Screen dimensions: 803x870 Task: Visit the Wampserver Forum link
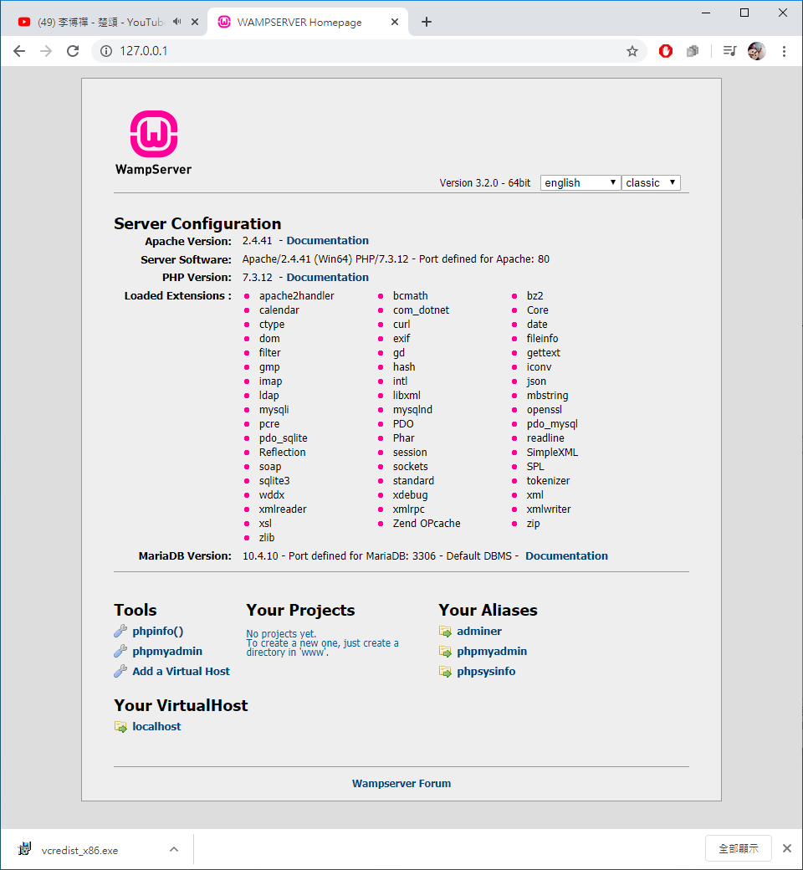(x=401, y=784)
